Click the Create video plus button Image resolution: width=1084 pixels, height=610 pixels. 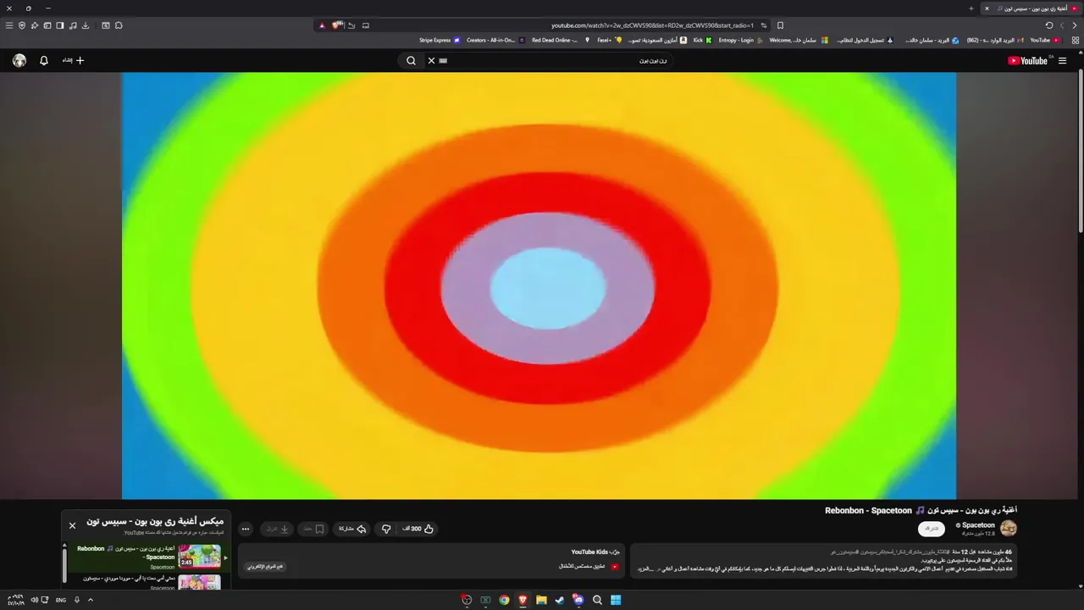tap(74, 61)
